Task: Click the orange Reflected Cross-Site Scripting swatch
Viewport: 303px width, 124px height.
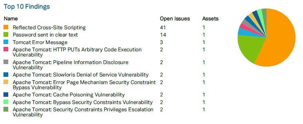Action: pos(6,27)
